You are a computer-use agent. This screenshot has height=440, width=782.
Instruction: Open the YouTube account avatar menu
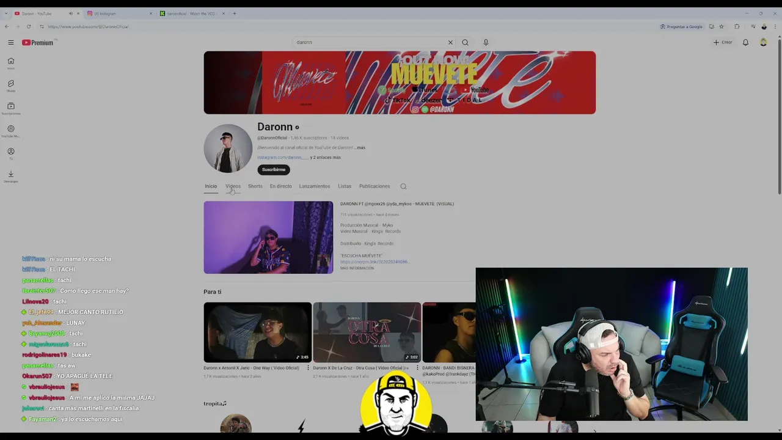(x=763, y=42)
